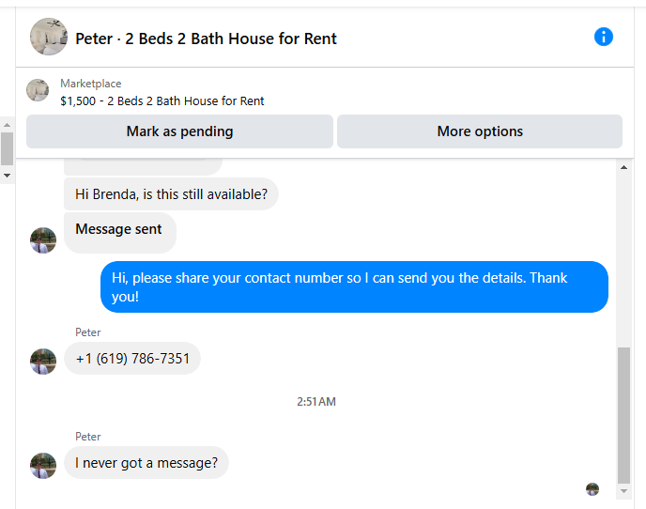Select the left panel scrollbar down arrow

point(7,176)
